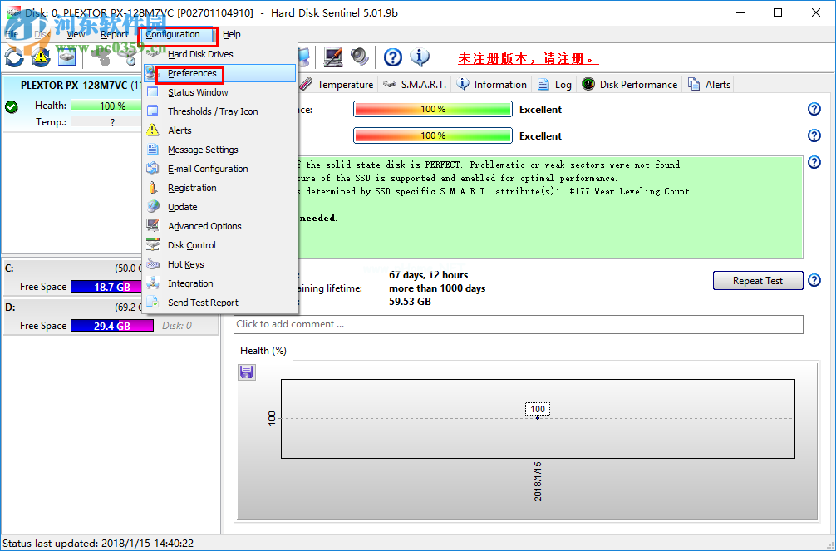Open the help question mark toolbar icon
Screen dimensions: 836x551
pos(391,57)
